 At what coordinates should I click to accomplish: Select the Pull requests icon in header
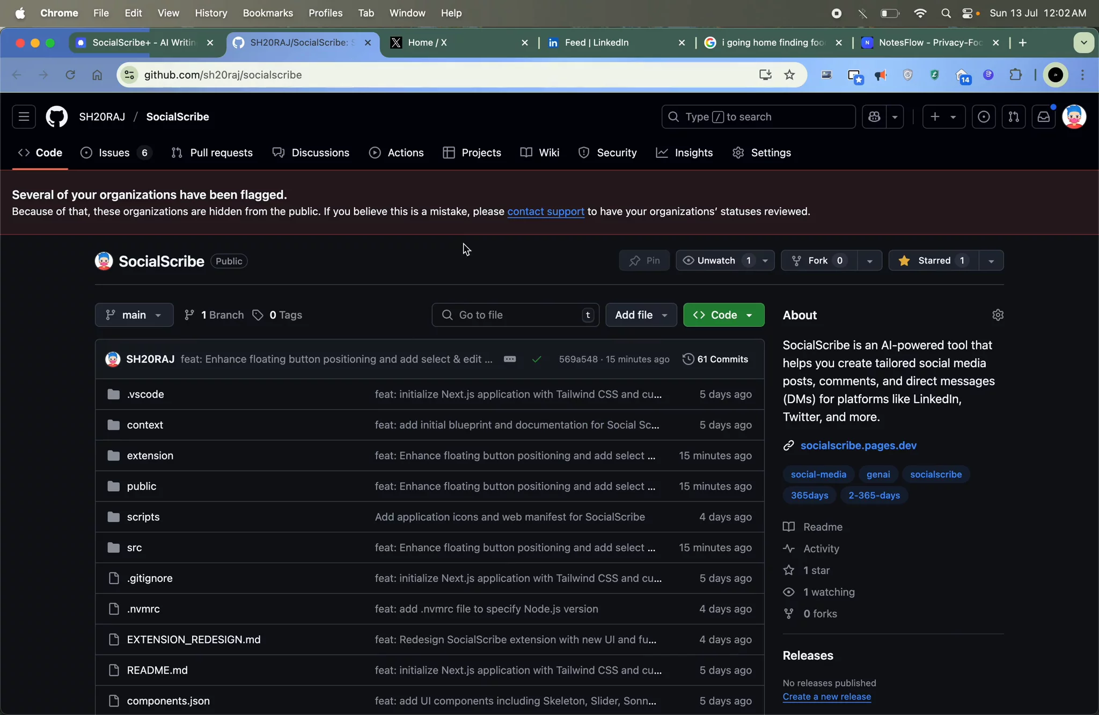pos(1014,117)
